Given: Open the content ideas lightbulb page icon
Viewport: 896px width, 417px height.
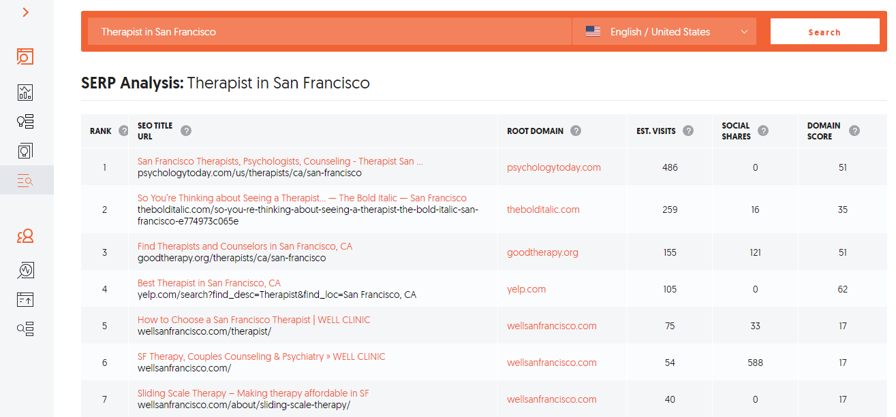Looking at the screenshot, I should 25,150.
